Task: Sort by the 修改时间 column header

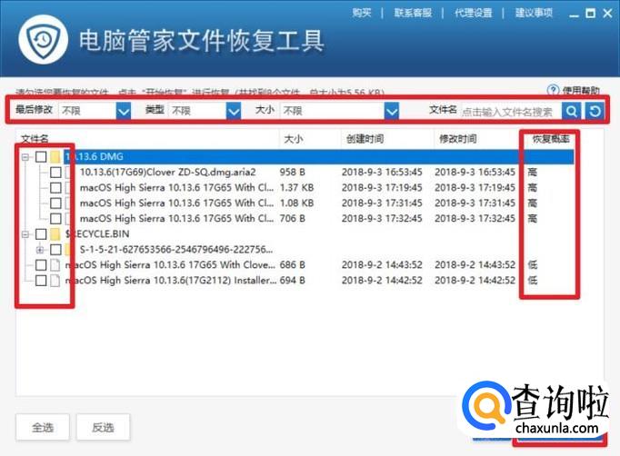Action: [x=458, y=139]
